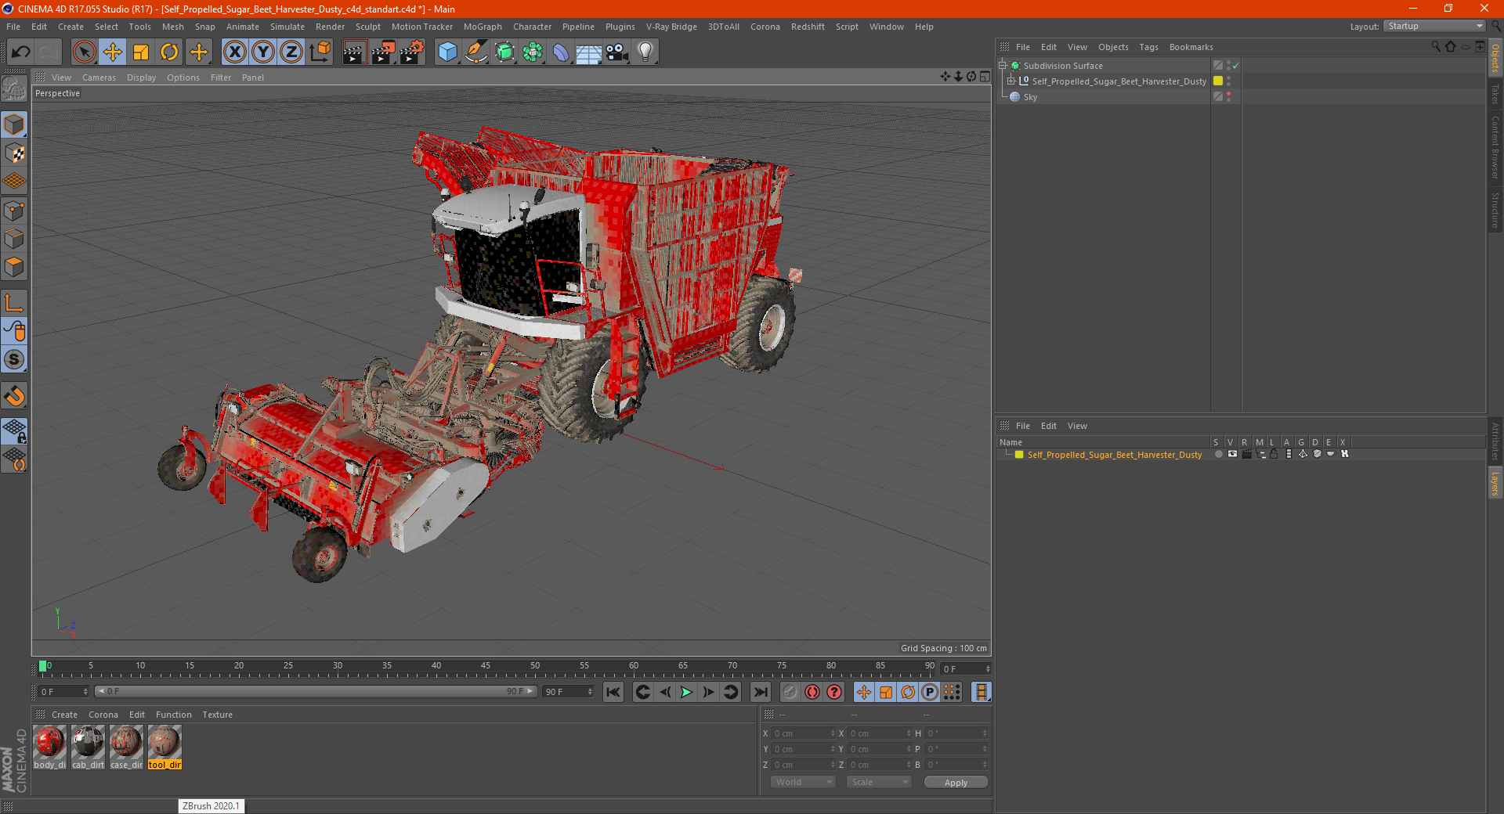Add a Subdivision Surface generator
Screen dimensions: 1504x814
(x=504, y=52)
